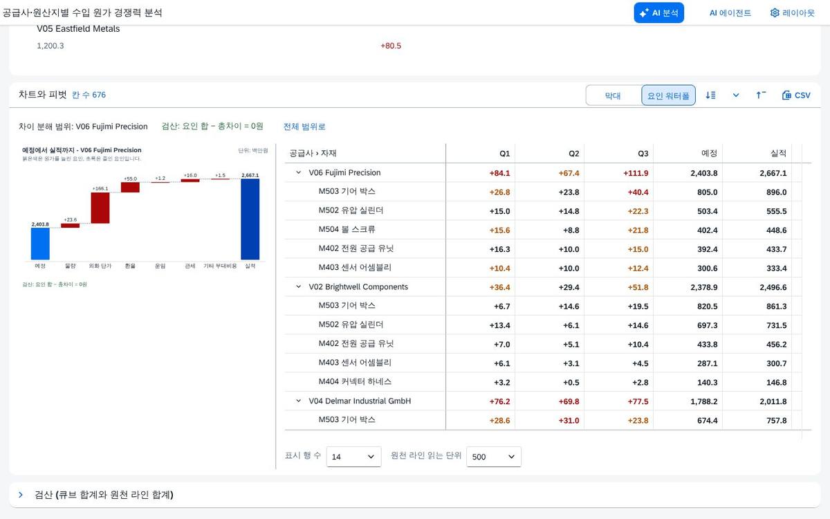Open the 표시 행 수 dropdown
The image size is (830, 519).
(x=353, y=457)
